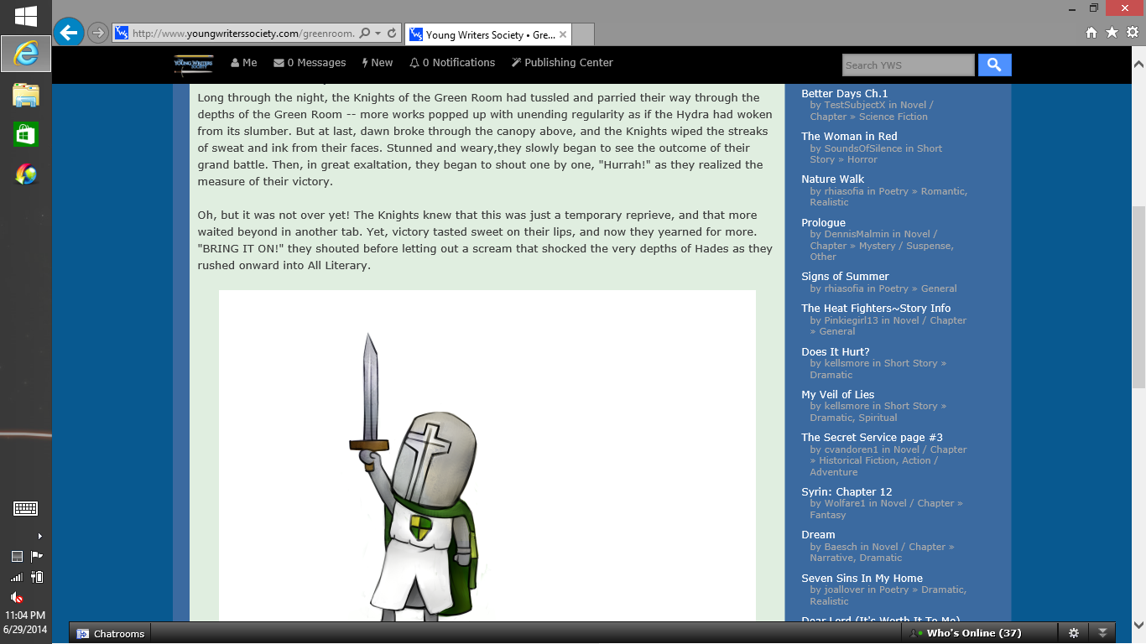Open the address bar dropdown arrow
The image size is (1146, 644).
tap(378, 34)
